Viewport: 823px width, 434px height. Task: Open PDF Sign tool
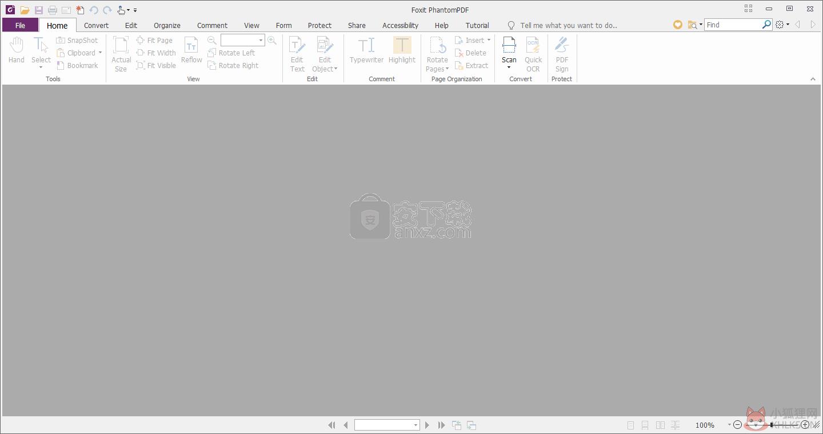coord(562,54)
